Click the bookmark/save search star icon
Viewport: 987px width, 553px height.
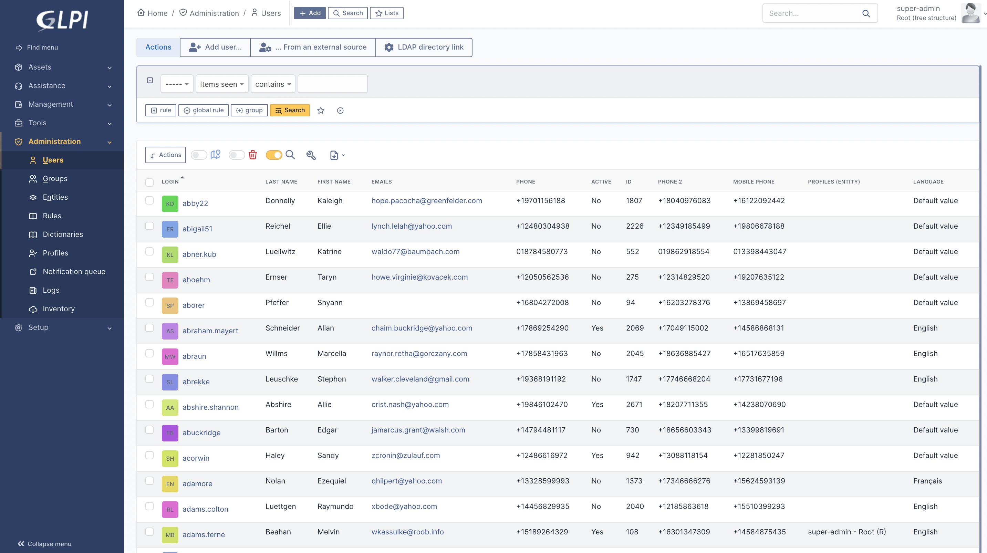(x=321, y=110)
